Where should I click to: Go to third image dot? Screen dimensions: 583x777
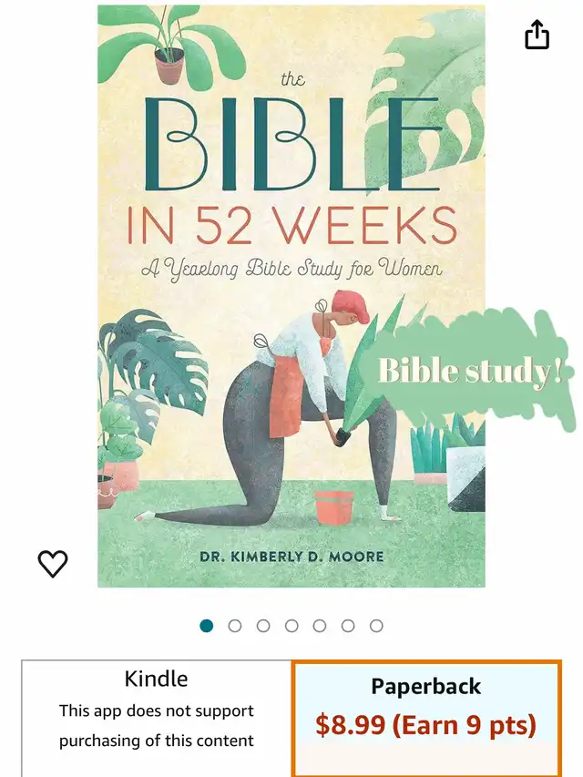[263, 626]
